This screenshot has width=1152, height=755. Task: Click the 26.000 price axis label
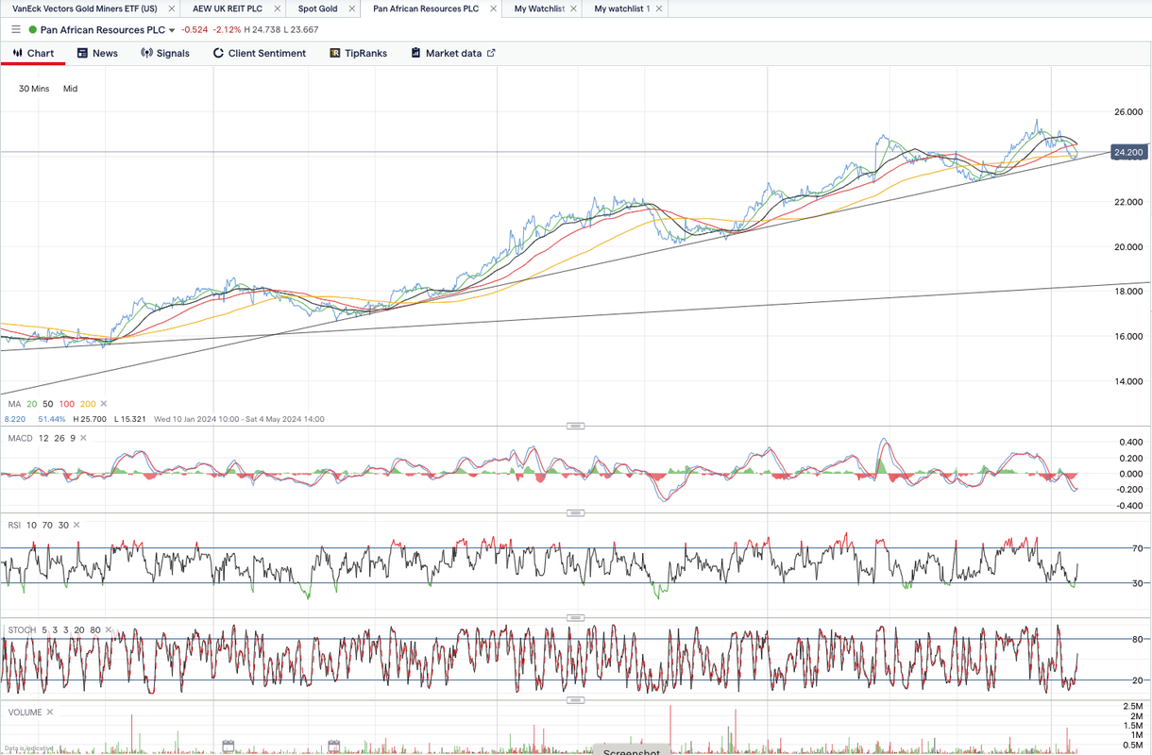pos(1128,112)
